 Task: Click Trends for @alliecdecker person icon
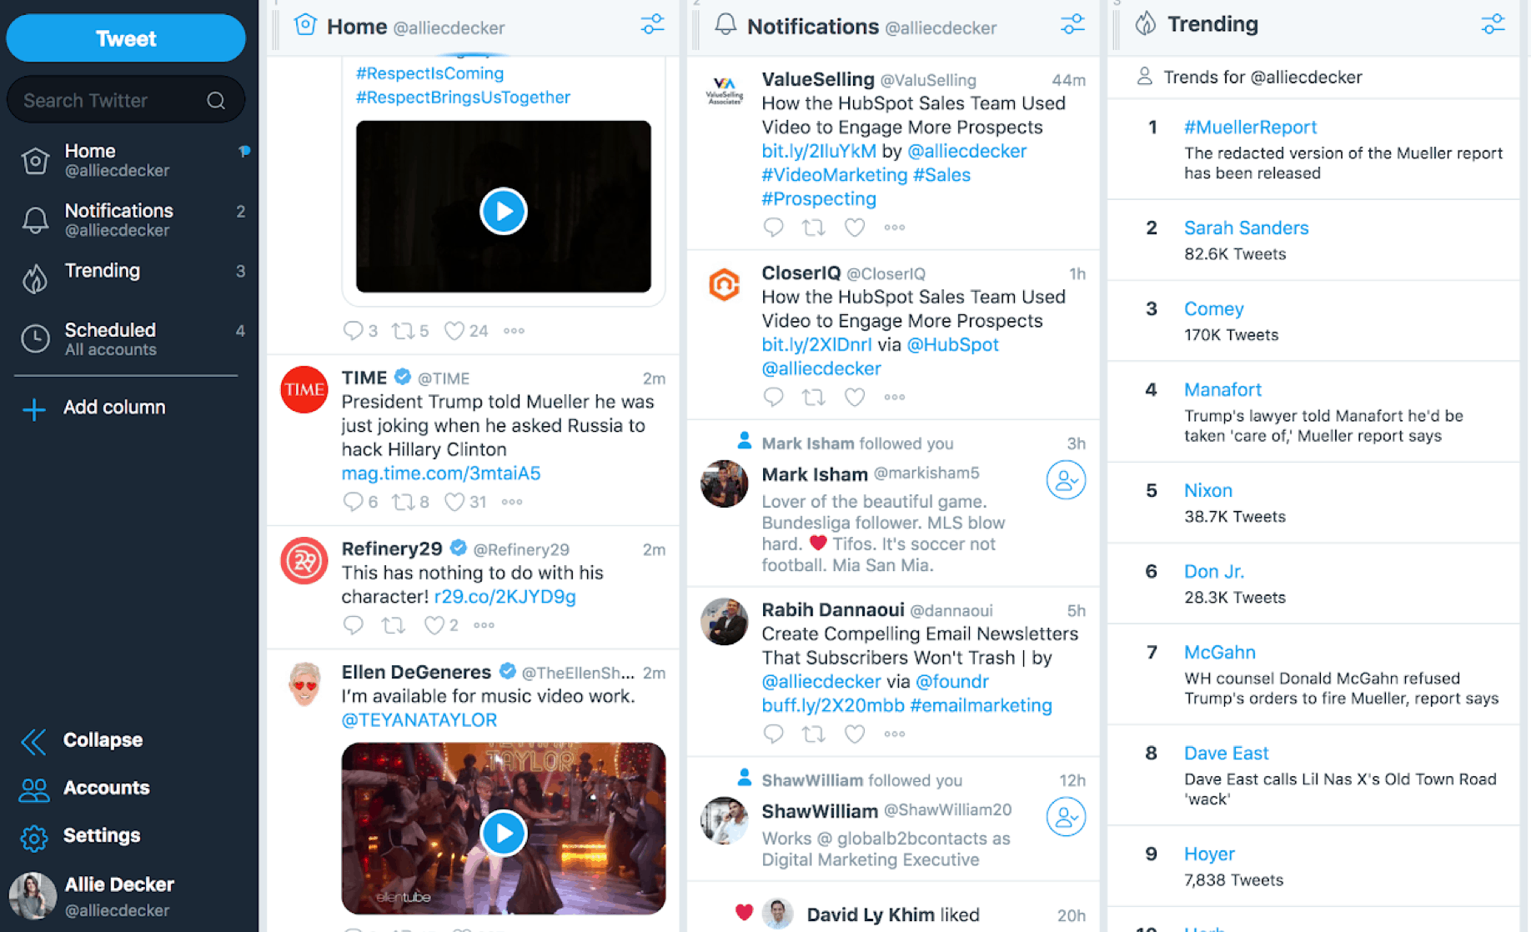1144,77
